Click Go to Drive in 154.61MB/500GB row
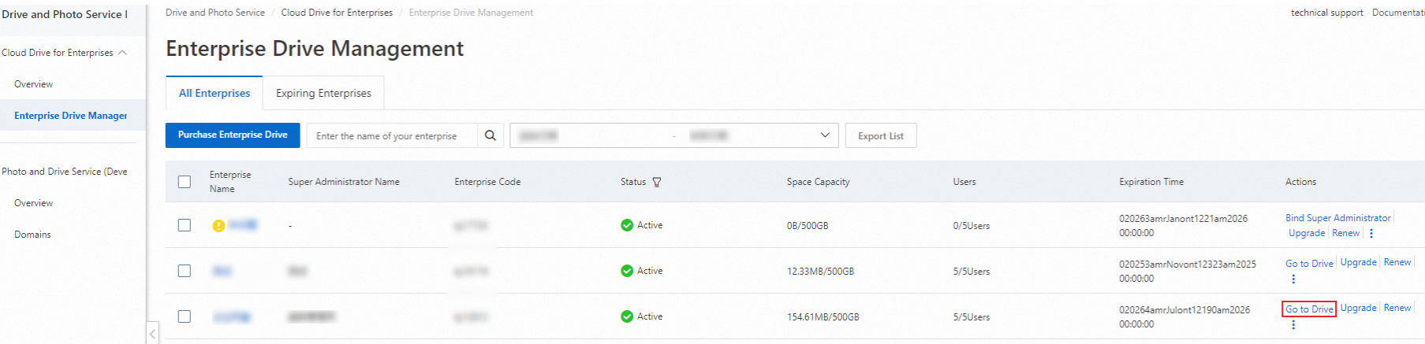 pyautogui.click(x=1309, y=309)
